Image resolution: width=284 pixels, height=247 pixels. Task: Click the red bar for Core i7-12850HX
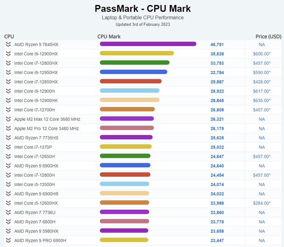(x=131, y=81)
